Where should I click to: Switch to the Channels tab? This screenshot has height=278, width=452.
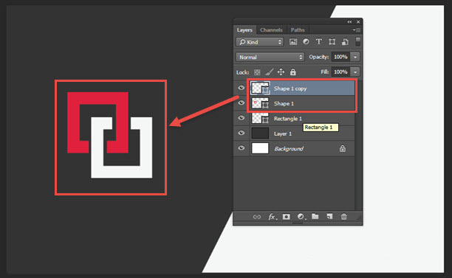click(x=271, y=30)
